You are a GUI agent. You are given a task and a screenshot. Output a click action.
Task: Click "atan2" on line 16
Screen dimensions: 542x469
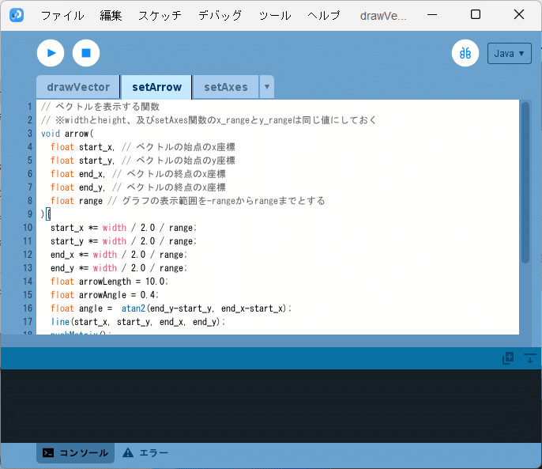[133, 308]
